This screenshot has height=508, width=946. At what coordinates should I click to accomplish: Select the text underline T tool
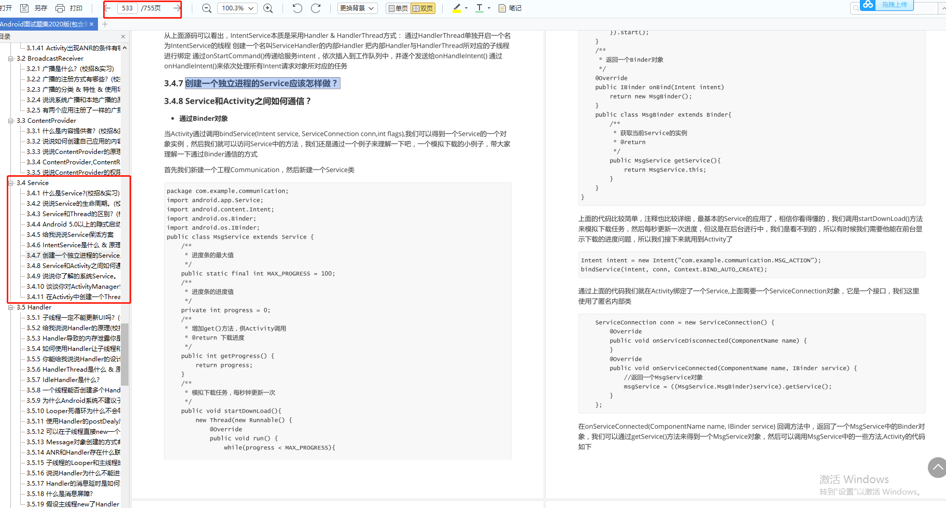pos(479,8)
